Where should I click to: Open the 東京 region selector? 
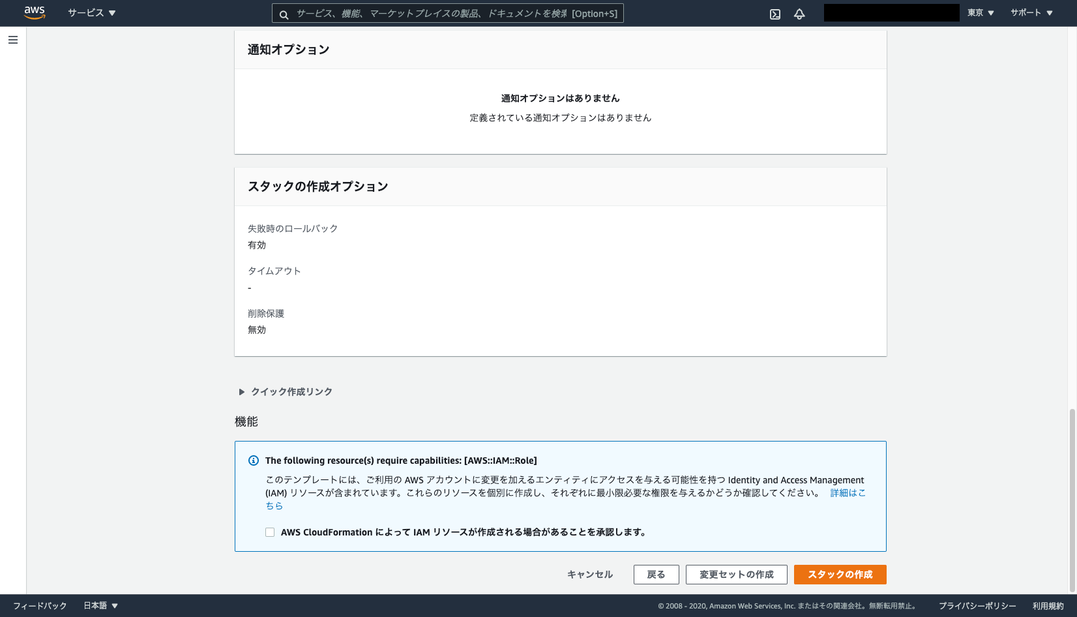tap(981, 12)
